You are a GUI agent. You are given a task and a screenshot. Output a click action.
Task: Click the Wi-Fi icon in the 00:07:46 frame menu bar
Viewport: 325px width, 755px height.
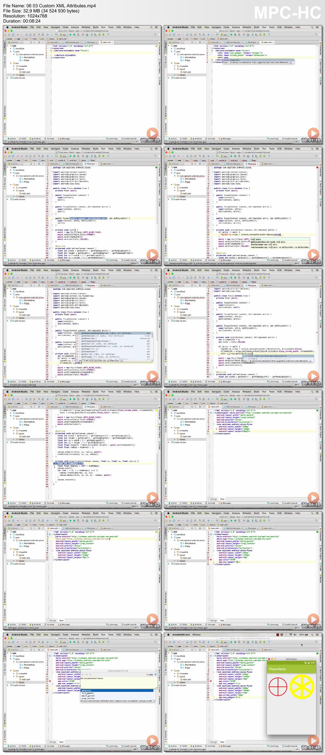point(291,635)
